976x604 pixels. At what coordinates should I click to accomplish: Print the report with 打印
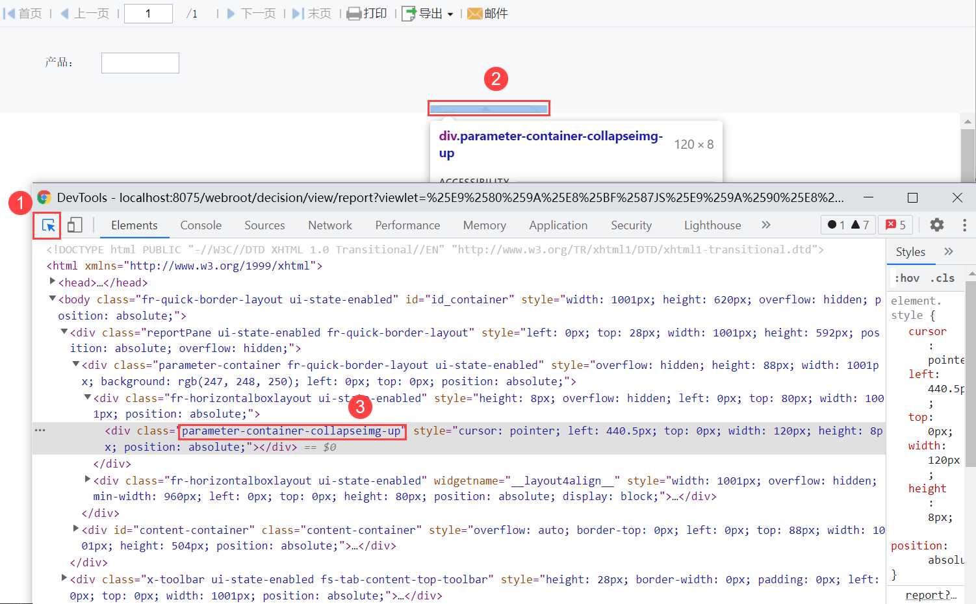pos(367,14)
